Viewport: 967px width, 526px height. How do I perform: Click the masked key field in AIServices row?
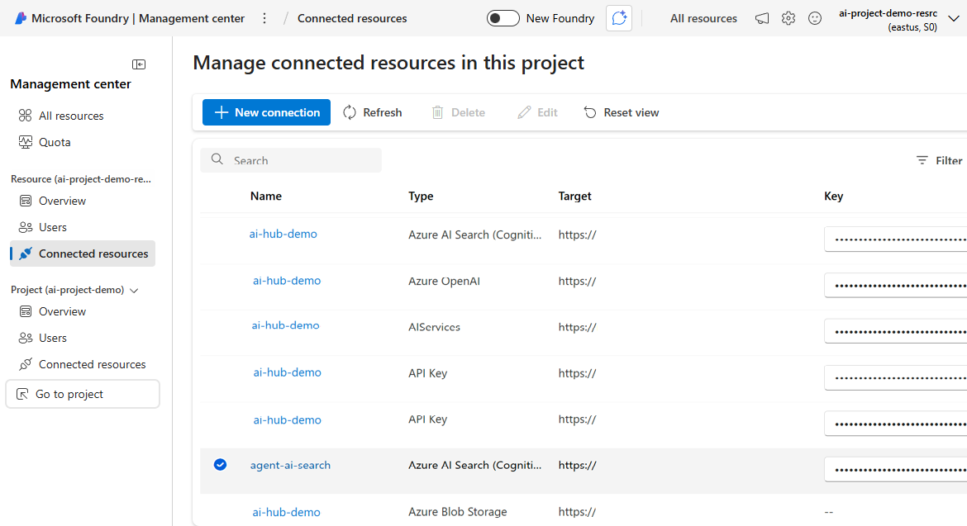click(895, 331)
